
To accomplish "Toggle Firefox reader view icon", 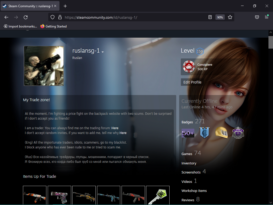I will (x=210, y=17).
